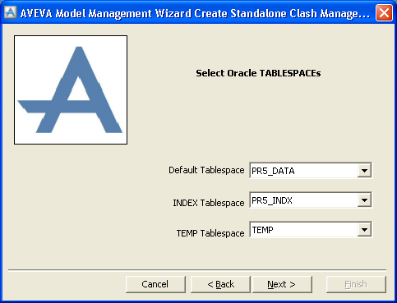This screenshot has width=397, height=303.
Task: Click the disabled Finish button
Action: (356, 284)
